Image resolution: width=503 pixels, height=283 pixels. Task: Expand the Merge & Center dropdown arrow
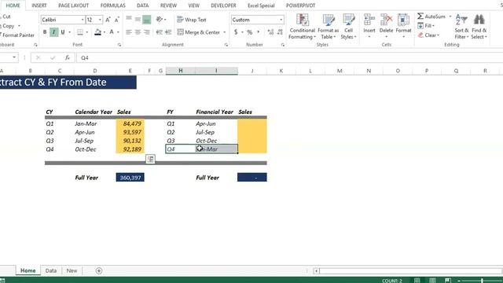tap(225, 32)
